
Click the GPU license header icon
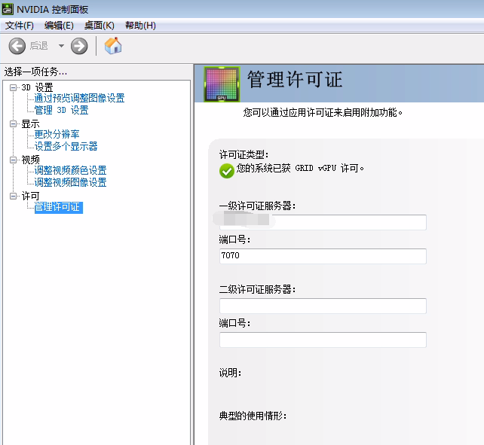222,83
